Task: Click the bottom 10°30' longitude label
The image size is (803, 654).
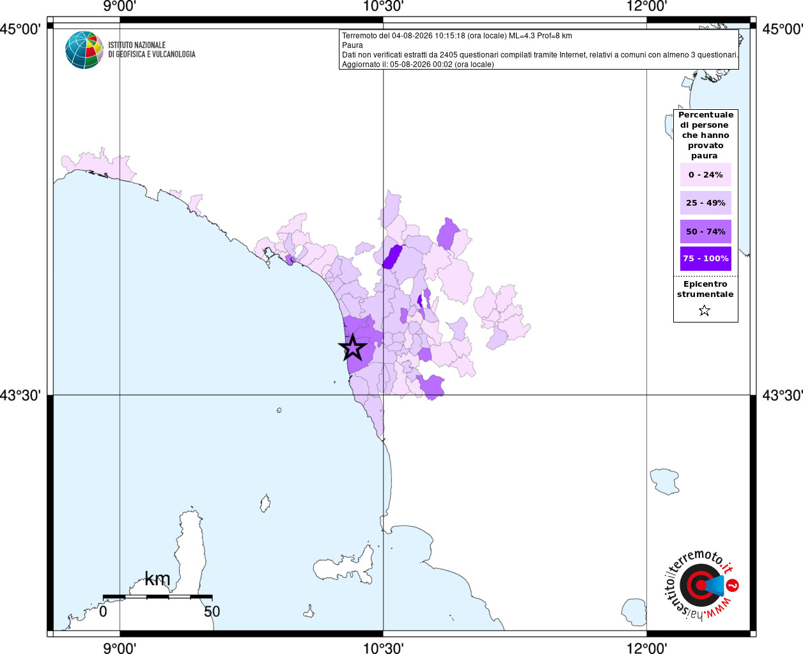Action: [x=383, y=648]
